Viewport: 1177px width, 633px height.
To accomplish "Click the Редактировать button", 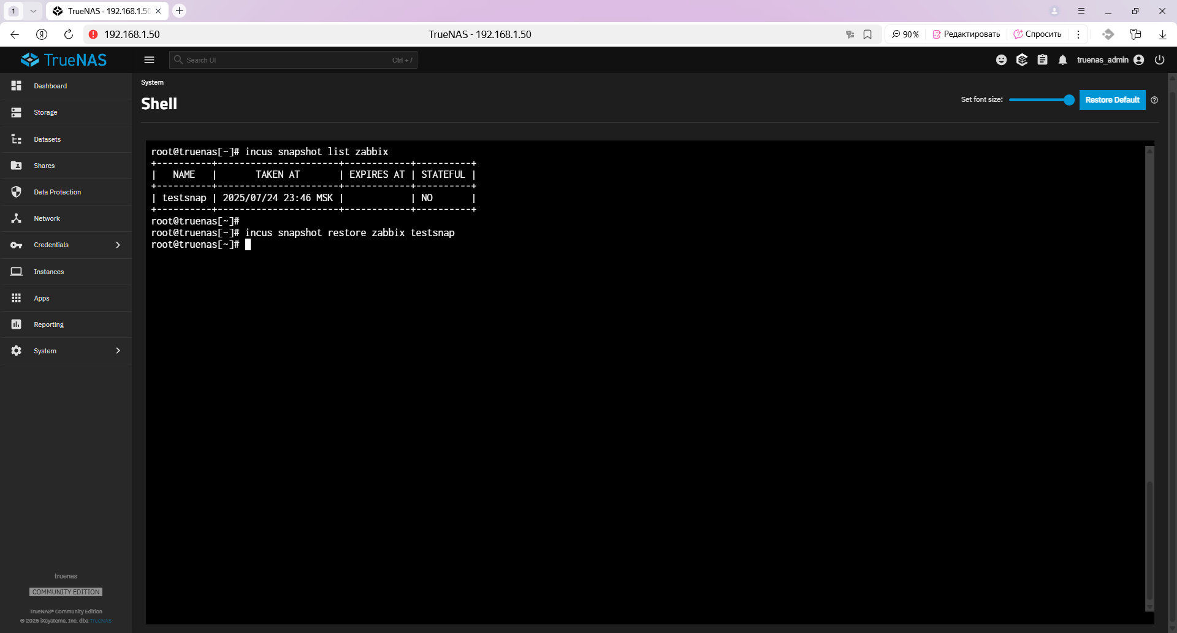I will coord(966,34).
